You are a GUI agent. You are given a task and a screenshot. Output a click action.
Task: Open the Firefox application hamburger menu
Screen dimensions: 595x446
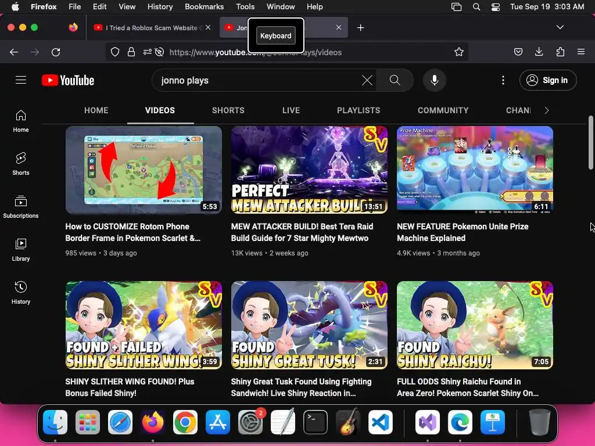[x=581, y=52]
